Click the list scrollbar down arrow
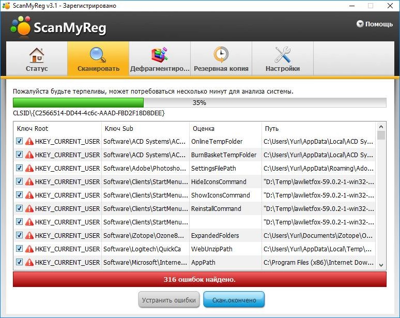400x318 pixels. click(381, 265)
